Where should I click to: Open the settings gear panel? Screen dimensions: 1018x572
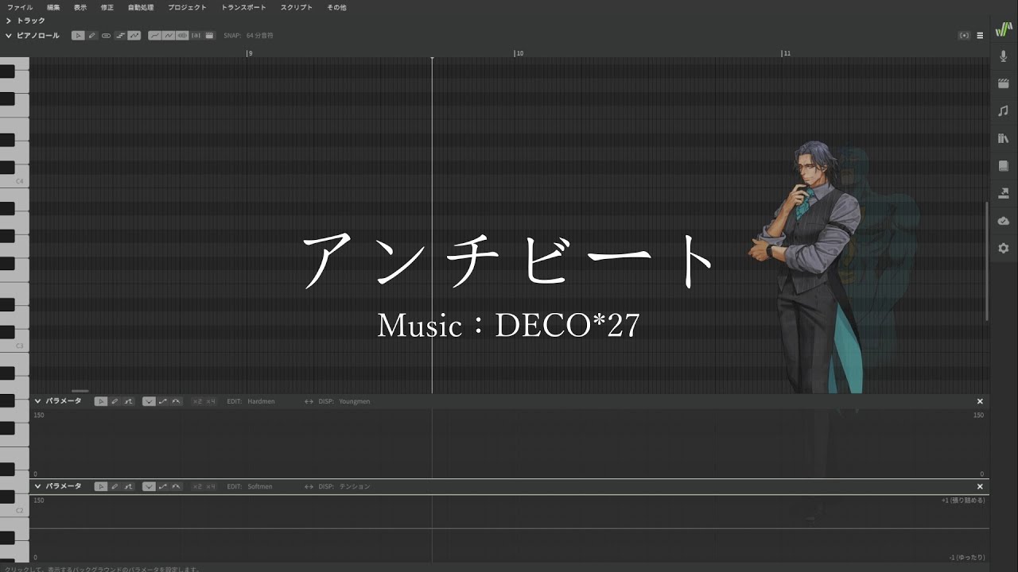(1004, 249)
